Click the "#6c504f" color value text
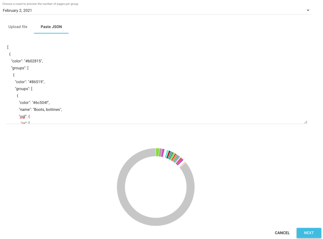The height and width of the screenshot is (239, 323). [x=39, y=102]
